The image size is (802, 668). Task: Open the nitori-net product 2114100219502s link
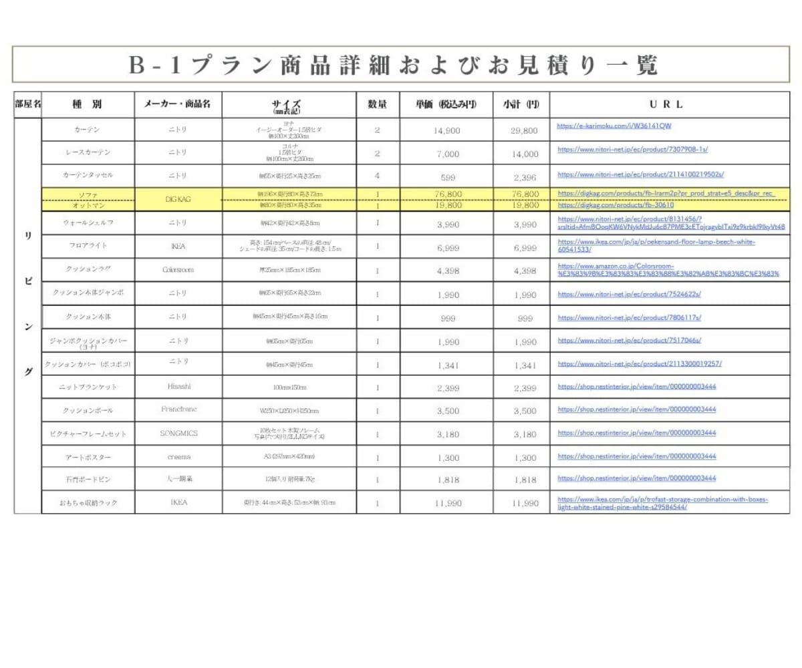coord(641,174)
